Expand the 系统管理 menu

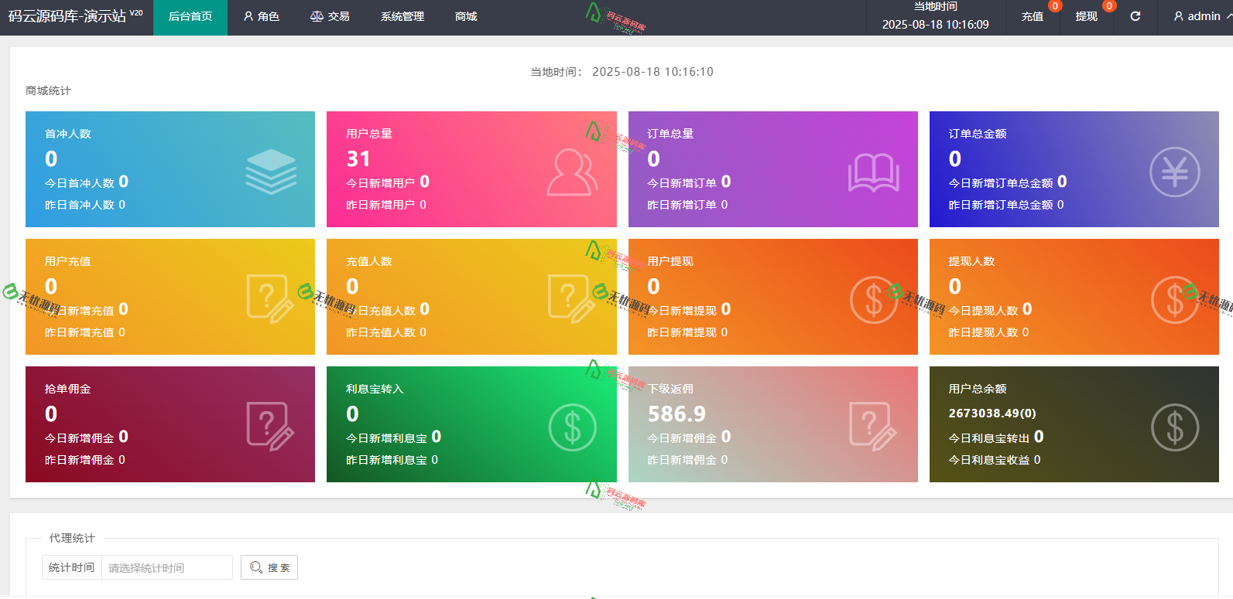point(402,16)
